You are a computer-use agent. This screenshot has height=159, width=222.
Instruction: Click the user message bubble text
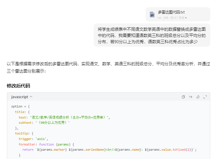pyautogui.click(x=152, y=35)
